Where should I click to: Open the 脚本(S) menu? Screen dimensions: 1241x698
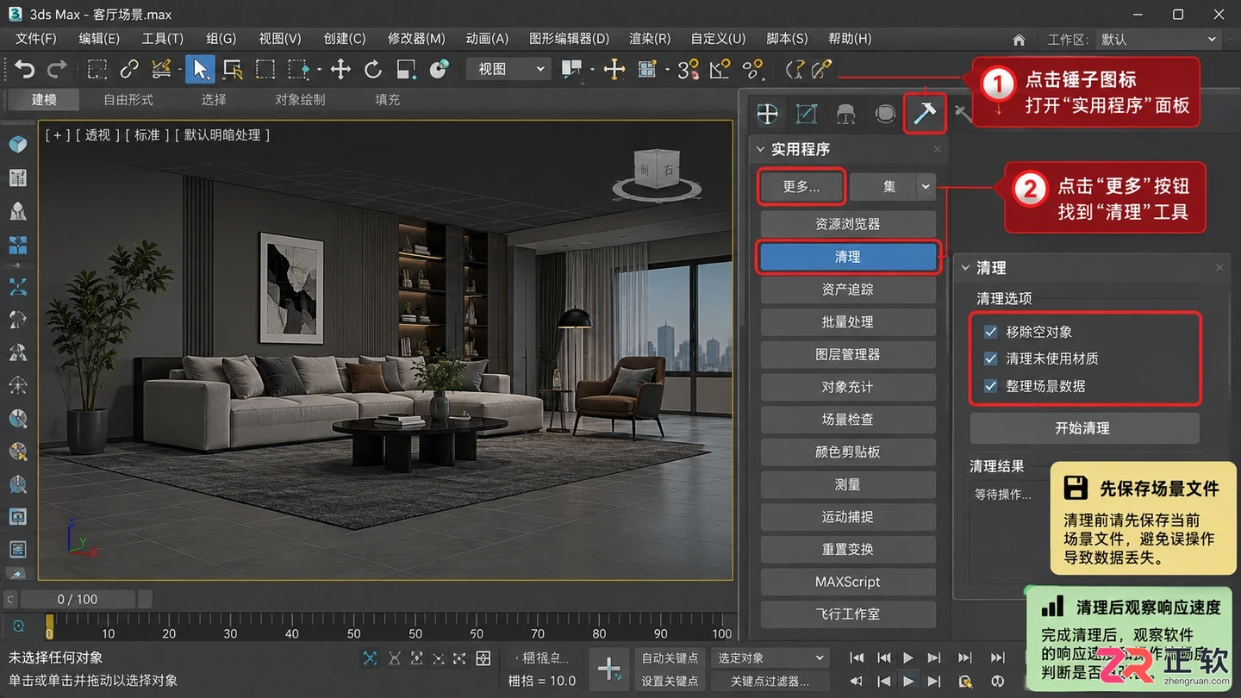click(787, 39)
